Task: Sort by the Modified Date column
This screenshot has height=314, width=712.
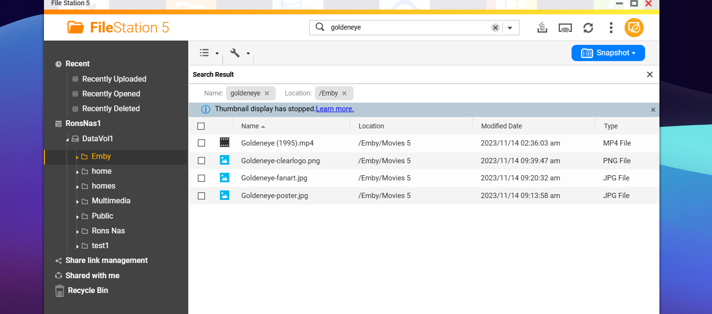Action: tap(501, 126)
